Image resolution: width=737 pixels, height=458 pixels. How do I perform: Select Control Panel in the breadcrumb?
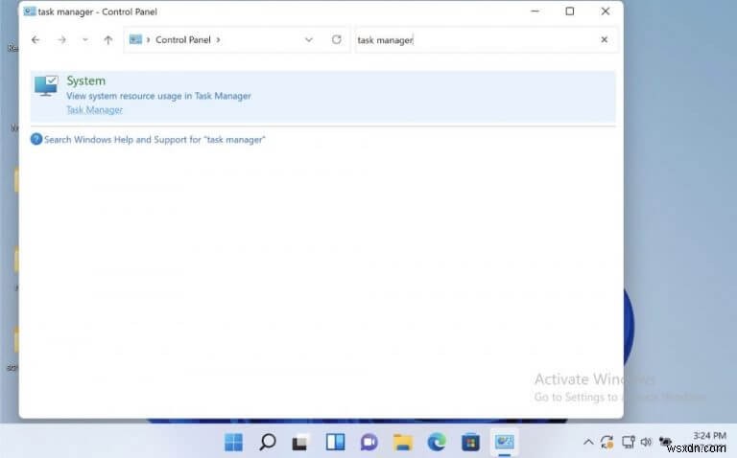click(183, 40)
